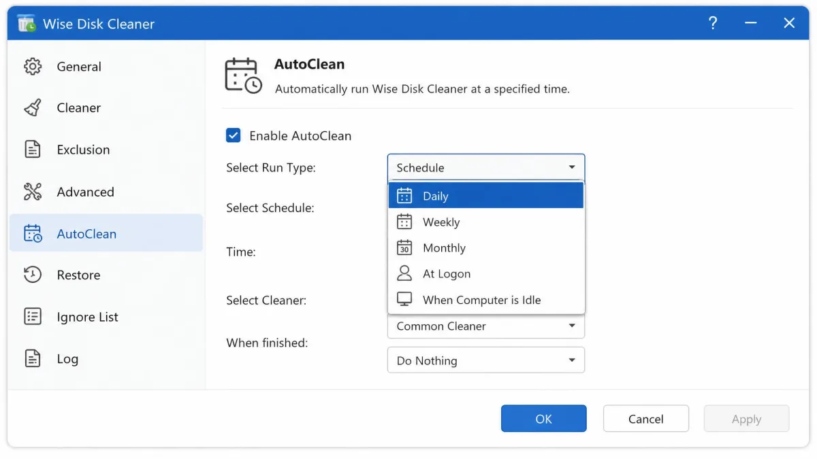Click the large AutoClean header icon
This screenshot has height=459, width=817.
coord(243,75)
